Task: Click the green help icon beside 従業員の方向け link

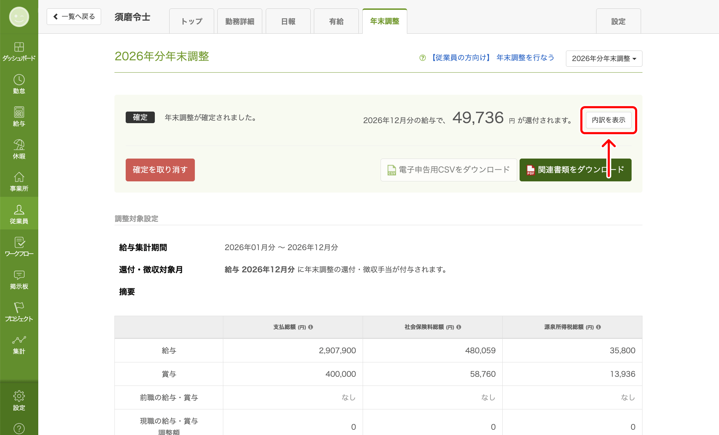Action: 423,58
